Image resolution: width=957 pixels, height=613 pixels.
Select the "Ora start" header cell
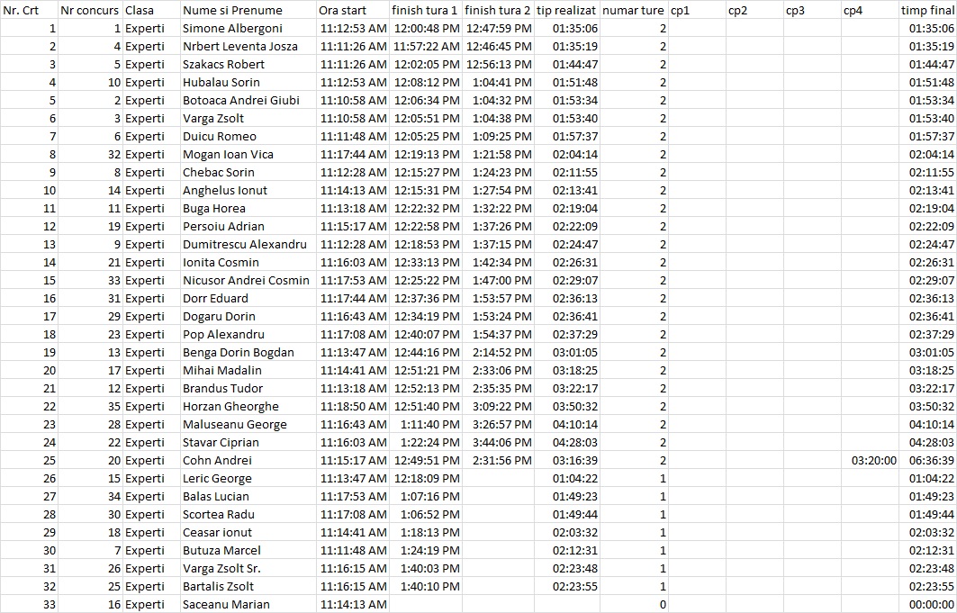(343, 10)
